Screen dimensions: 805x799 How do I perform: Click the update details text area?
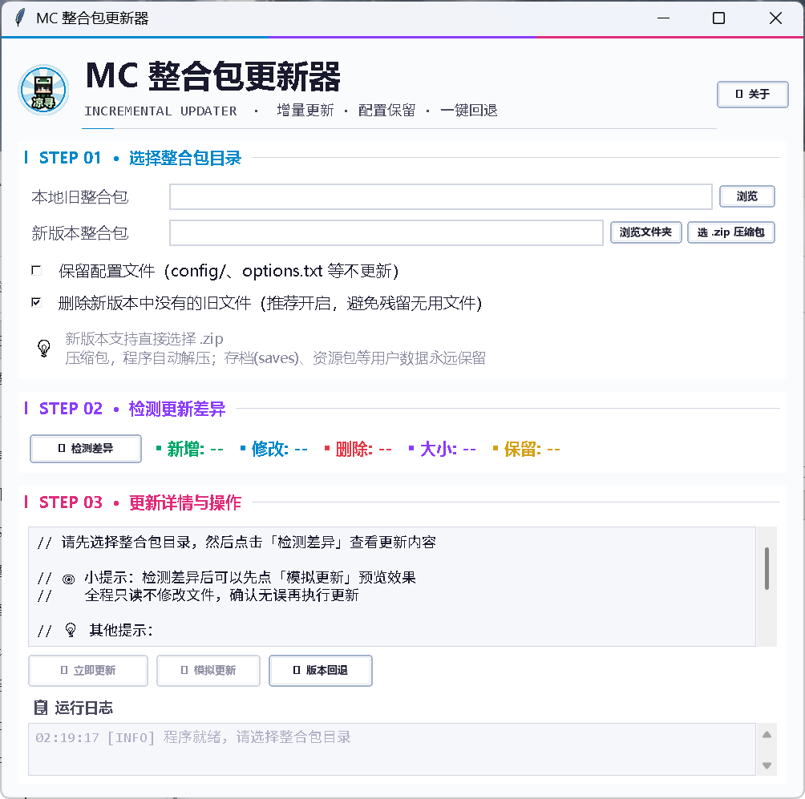coord(392,587)
